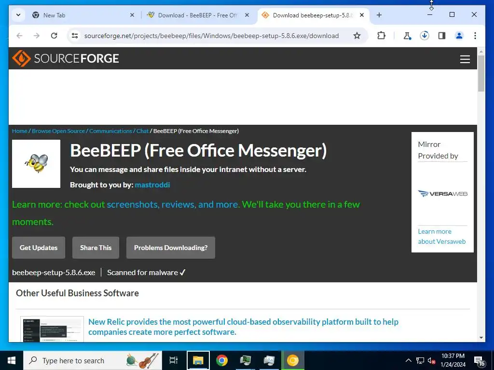Open Google Chrome taskbar icon

(222, 360)
